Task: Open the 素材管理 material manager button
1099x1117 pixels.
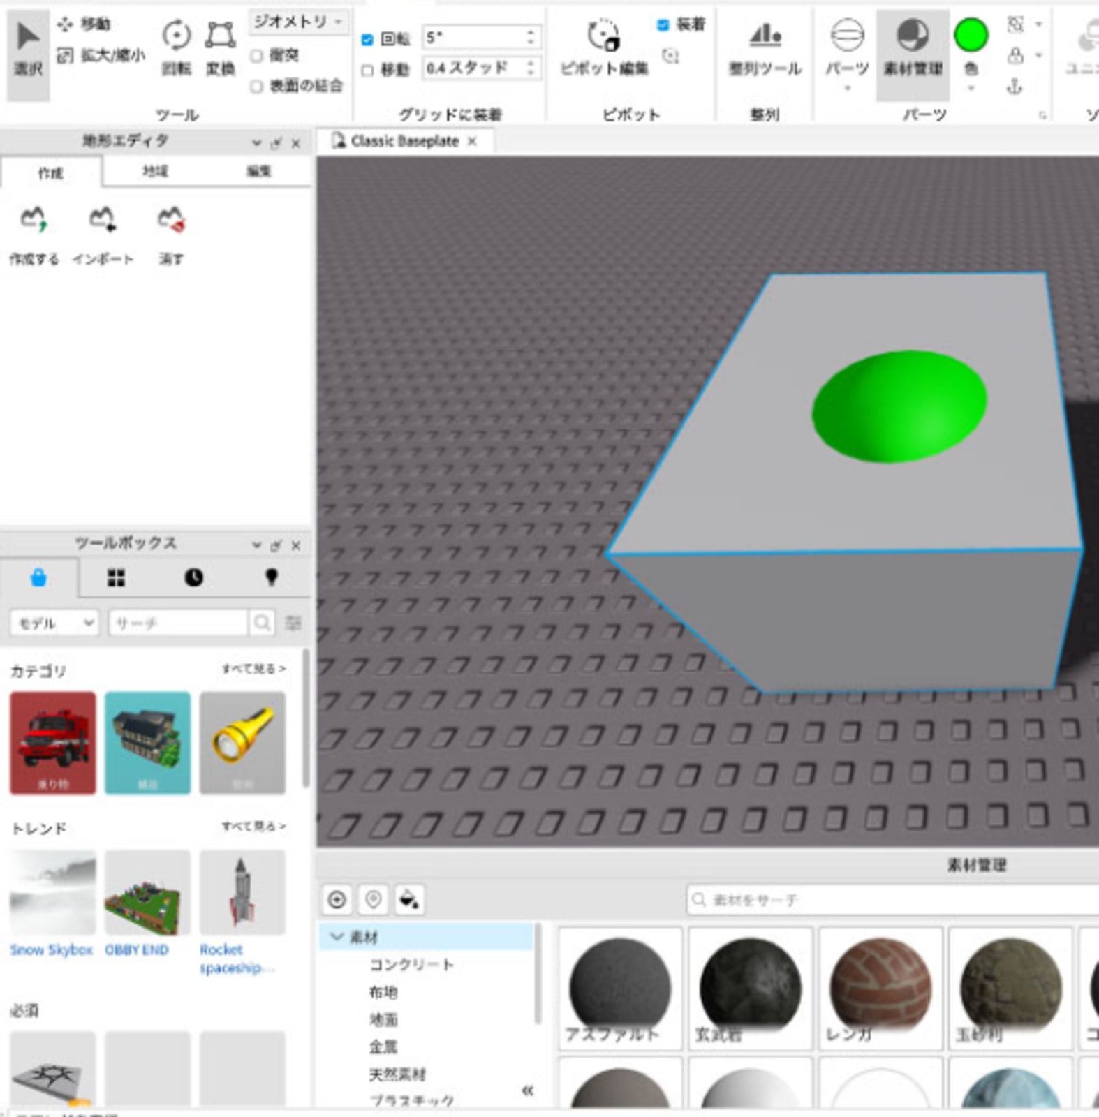Action: [913, 46]
